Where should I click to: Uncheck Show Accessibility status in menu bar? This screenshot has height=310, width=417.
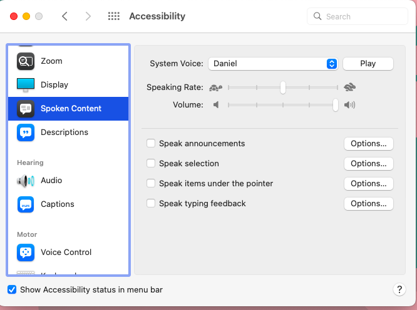(12, 290)
